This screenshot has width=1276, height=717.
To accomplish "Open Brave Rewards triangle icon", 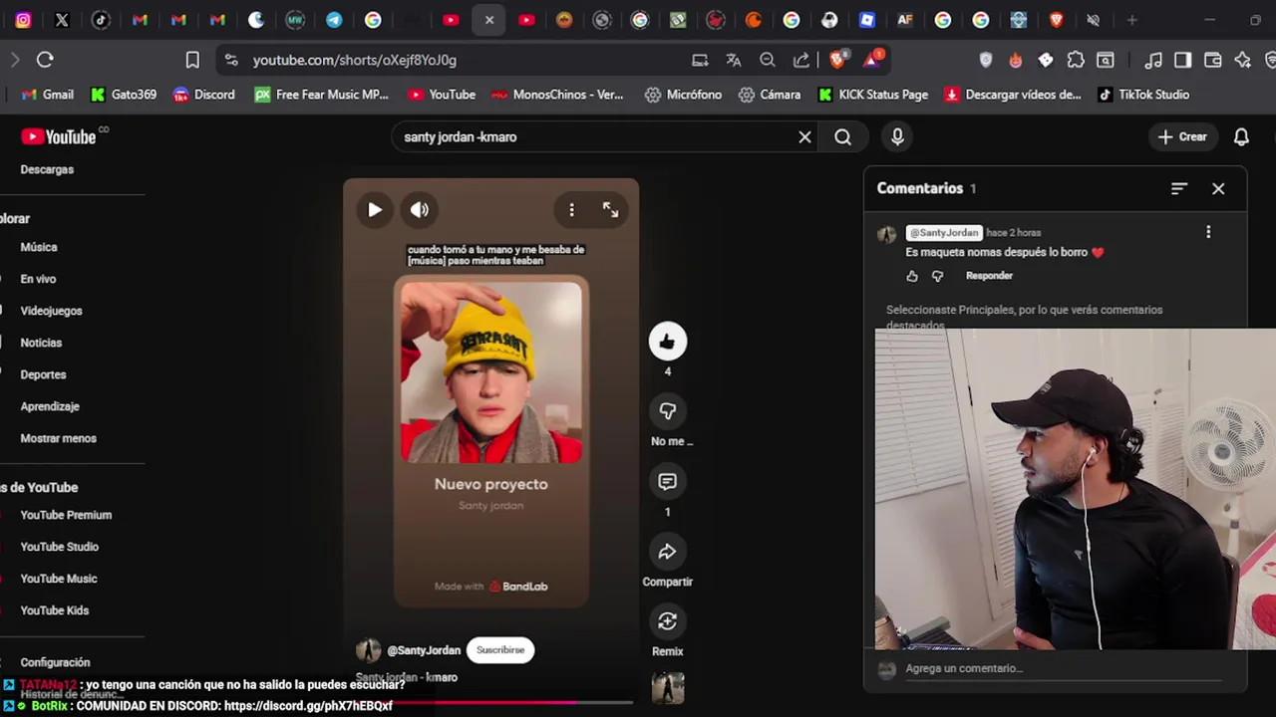I will 872,60.
